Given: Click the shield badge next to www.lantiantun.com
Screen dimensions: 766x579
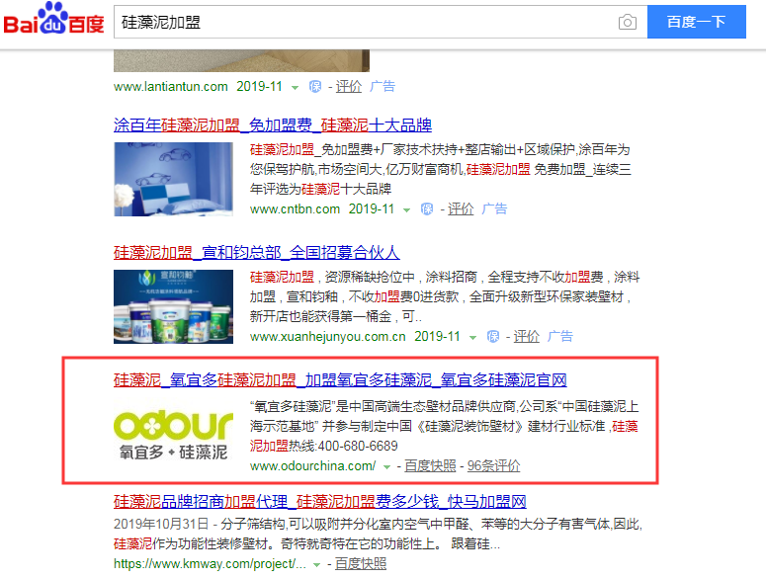Looking at the screenshot, I should click(x=315, y=87).
